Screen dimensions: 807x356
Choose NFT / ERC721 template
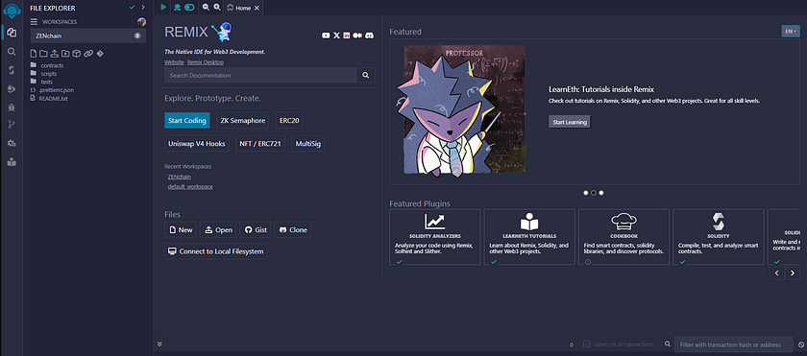coord(260,144)
